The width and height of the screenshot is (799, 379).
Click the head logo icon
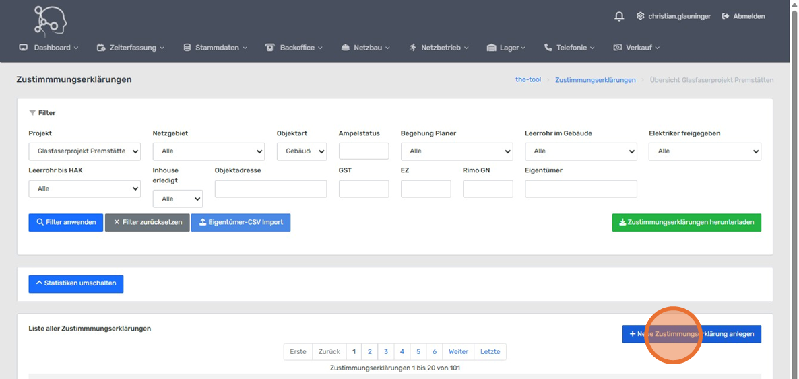[x=51, y=20]
